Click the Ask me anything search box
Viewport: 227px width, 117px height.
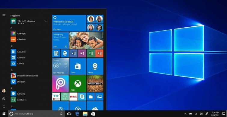point(36,114)
